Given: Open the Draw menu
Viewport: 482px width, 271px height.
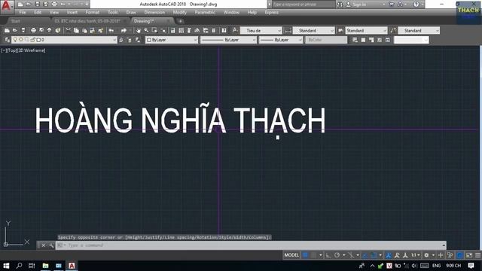Looking at the screenshot, I should pyautogui.click(x=131, y=12).
